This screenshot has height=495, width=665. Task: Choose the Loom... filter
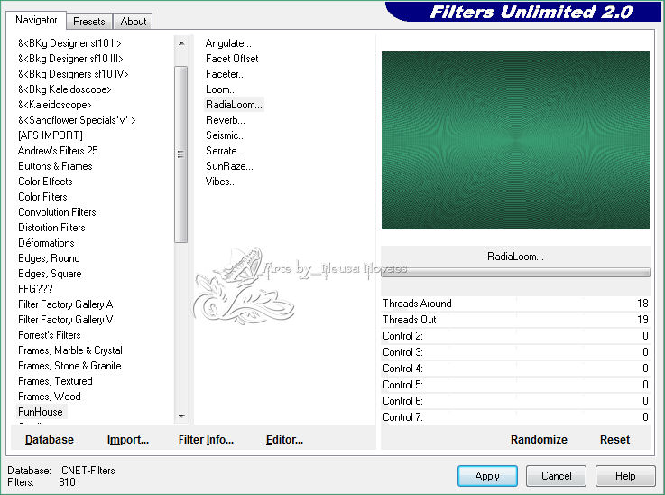point(221,89)
